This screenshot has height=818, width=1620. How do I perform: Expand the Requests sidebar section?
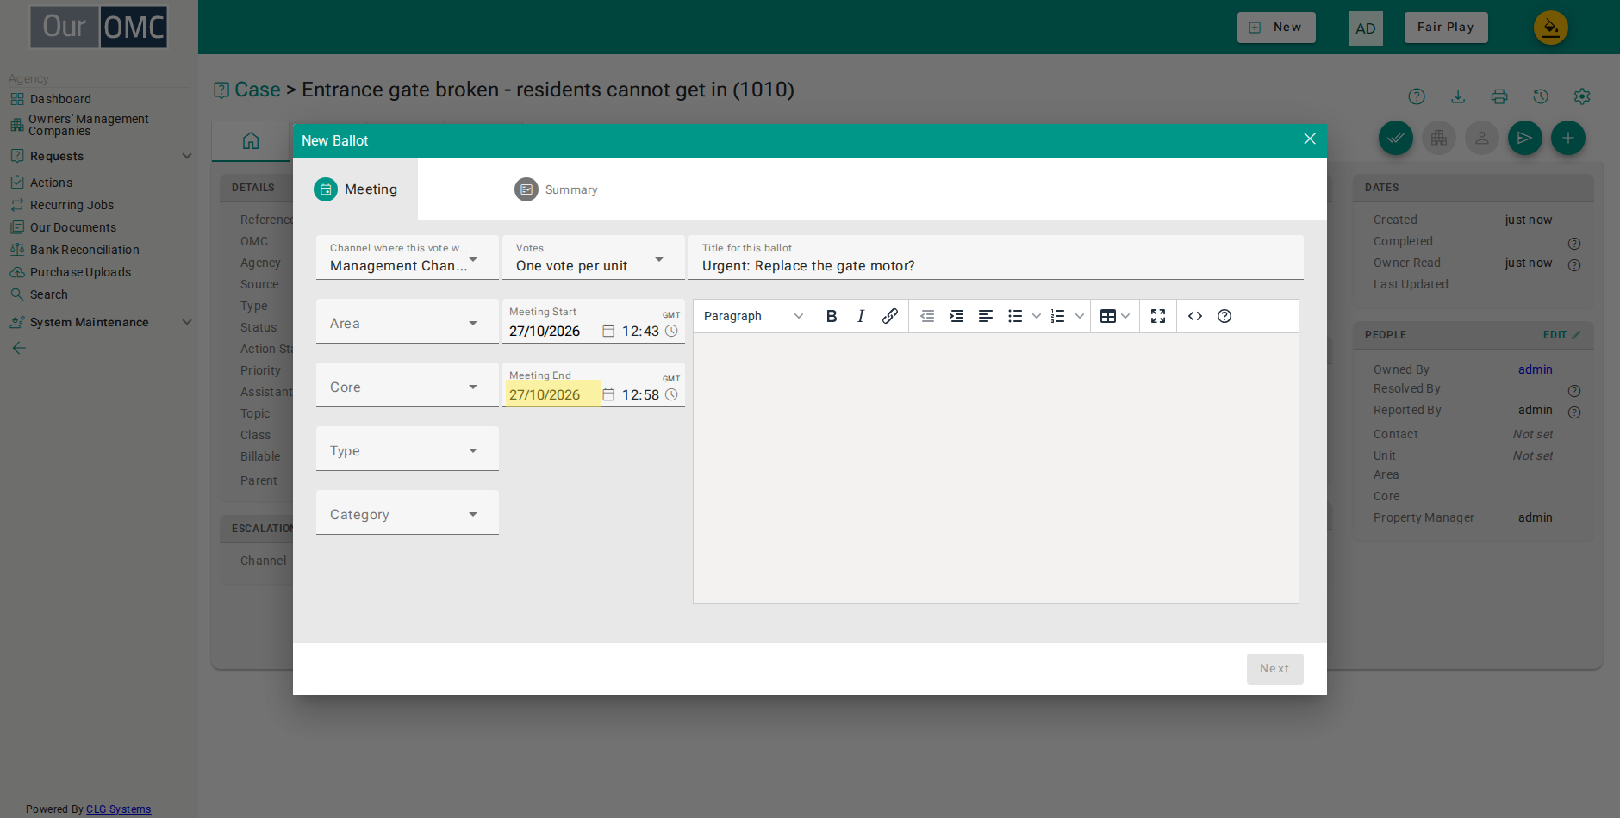(101, 156)
